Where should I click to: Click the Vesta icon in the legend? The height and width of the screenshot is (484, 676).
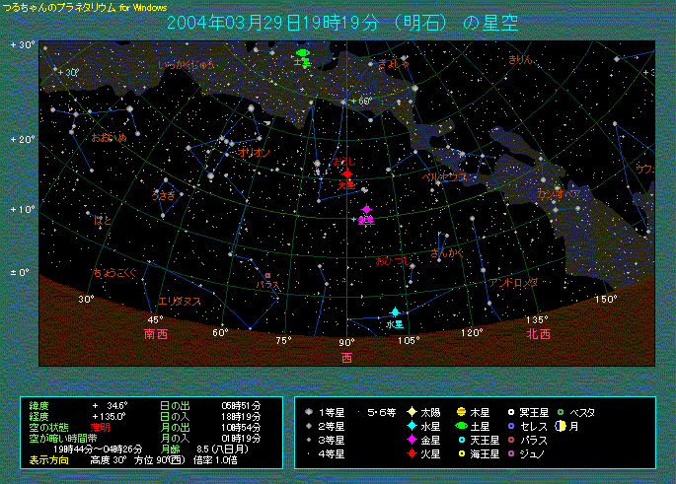tap(561, 412)
